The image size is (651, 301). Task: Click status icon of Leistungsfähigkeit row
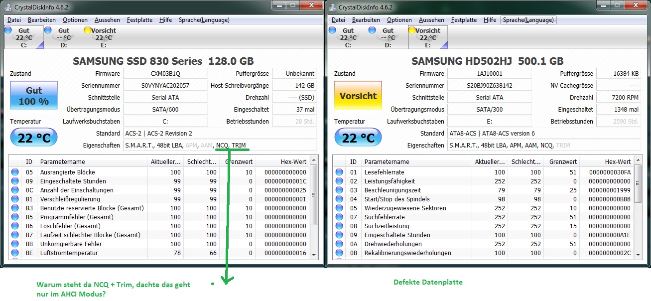coord(339,181)
